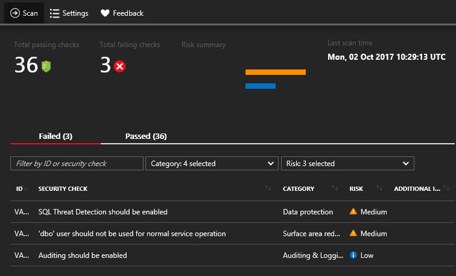Click the Low risk info icon for Auditing
This screenshot has height=276, width=456.
[353, 255]
